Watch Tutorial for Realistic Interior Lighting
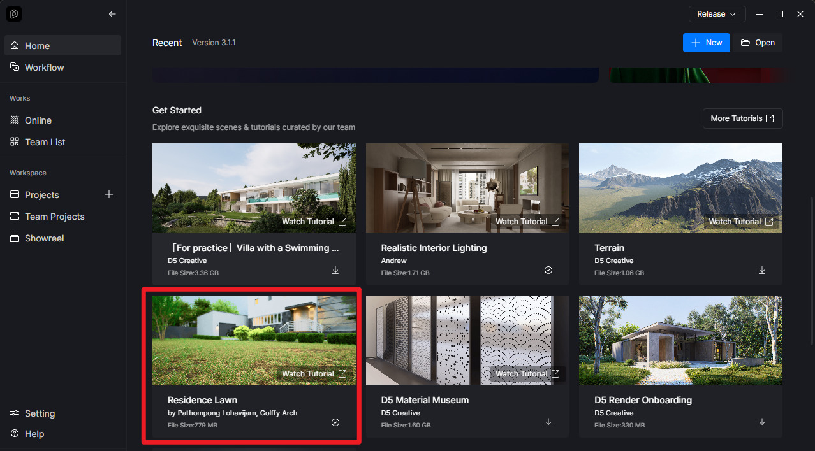Viewport: 815px width, 451px height. (527, 222)
